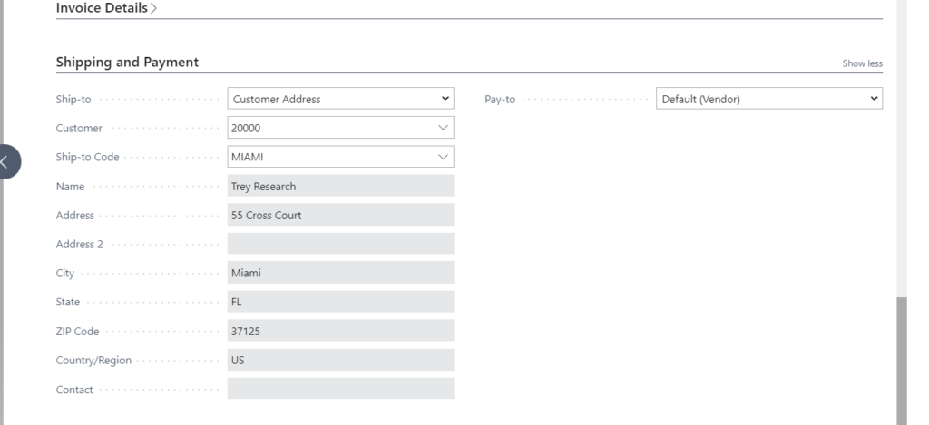This screenshot has width=929, height=425.
Task: Click the Address field 55 Cross Court
Action: 341,215
